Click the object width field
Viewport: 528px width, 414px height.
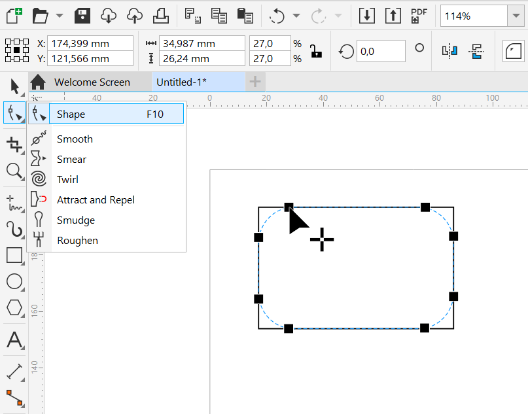(x=202, y=43)
